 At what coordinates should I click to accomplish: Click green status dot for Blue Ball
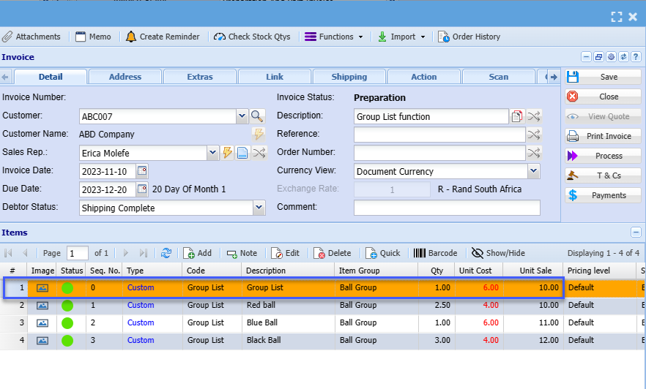tap(67, 322)
